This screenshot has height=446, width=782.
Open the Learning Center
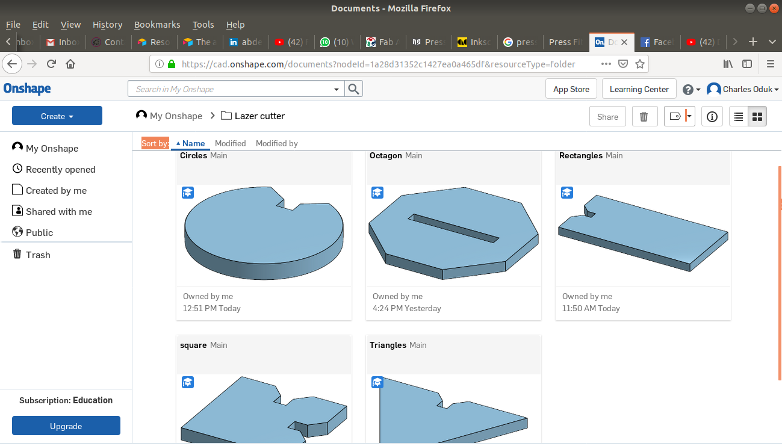point(639,89)
